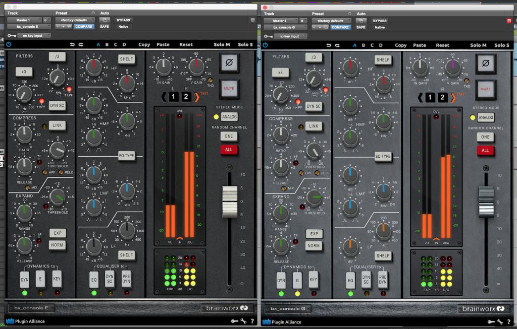This screenshot has height=329, width=517.
Task: Select settings slot C in bx_console E
Action: coord(116,44)
